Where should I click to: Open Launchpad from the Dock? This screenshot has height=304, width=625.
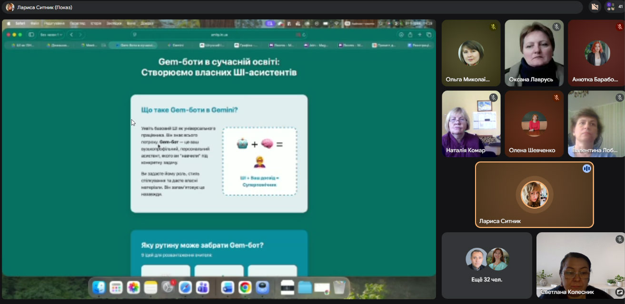click(116, 287)
